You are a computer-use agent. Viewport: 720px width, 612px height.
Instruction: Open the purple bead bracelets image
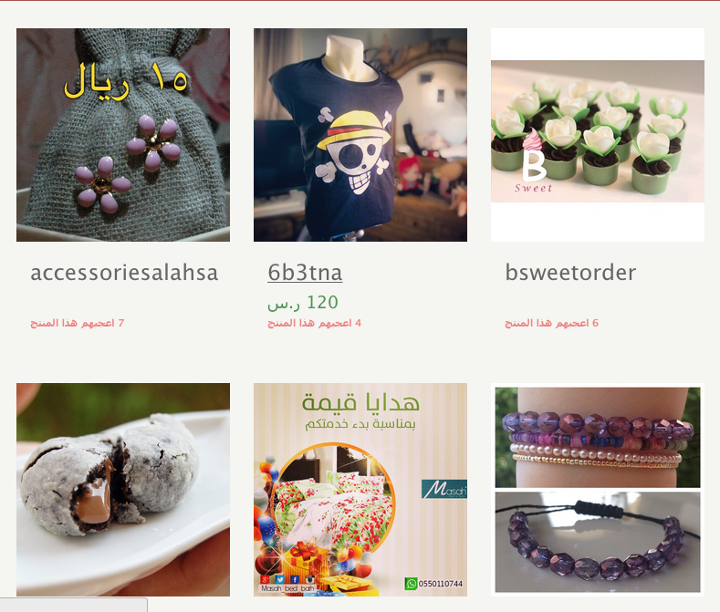pyautogui.click(x=598, y=490)
